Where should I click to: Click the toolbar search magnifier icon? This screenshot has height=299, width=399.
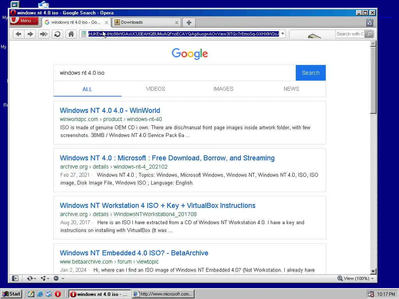tap(369, 34)
